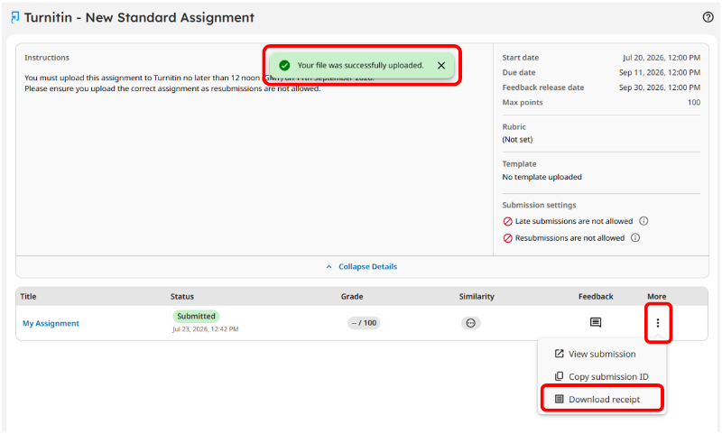
Task: Show info for late submissions setting
Action: click(643, 221)
